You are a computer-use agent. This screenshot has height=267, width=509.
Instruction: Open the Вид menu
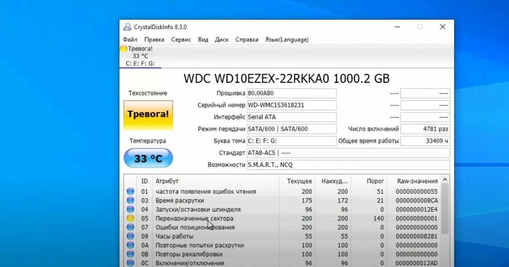[x=203, y=39]
